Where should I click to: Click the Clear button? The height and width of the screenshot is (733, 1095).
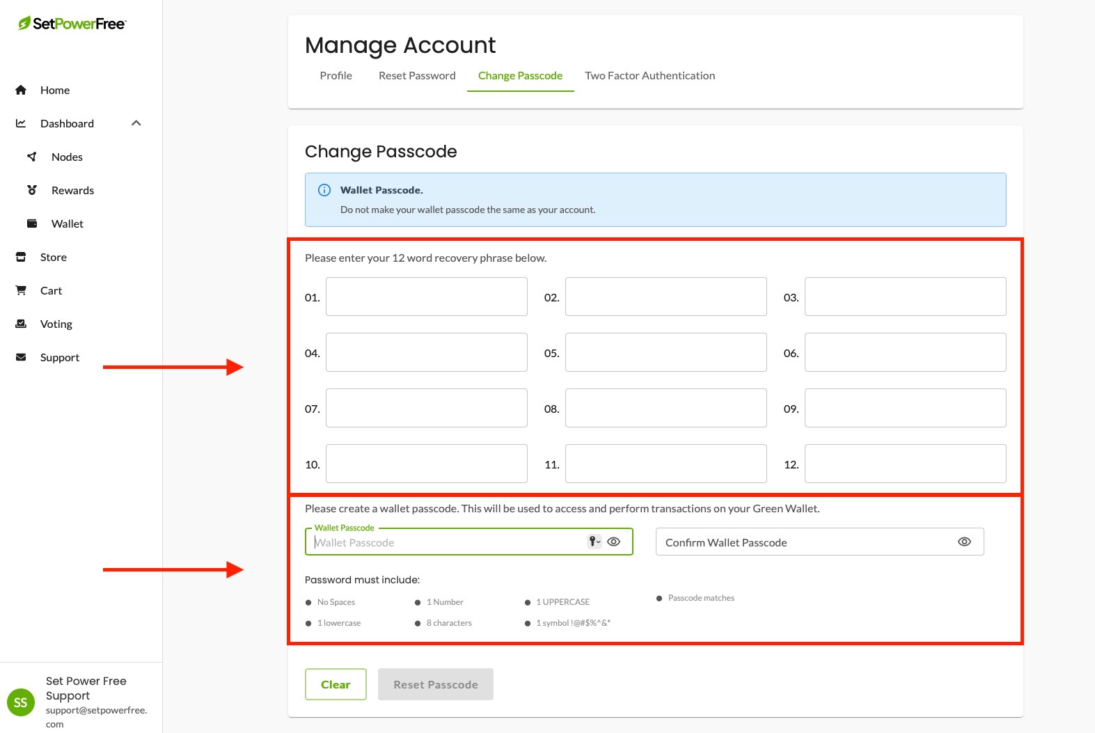click(336, 684)
